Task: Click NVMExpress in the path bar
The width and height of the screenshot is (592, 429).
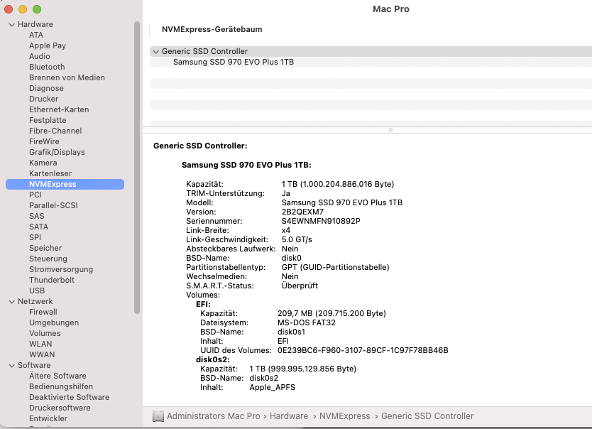Action: pos(345,416)
